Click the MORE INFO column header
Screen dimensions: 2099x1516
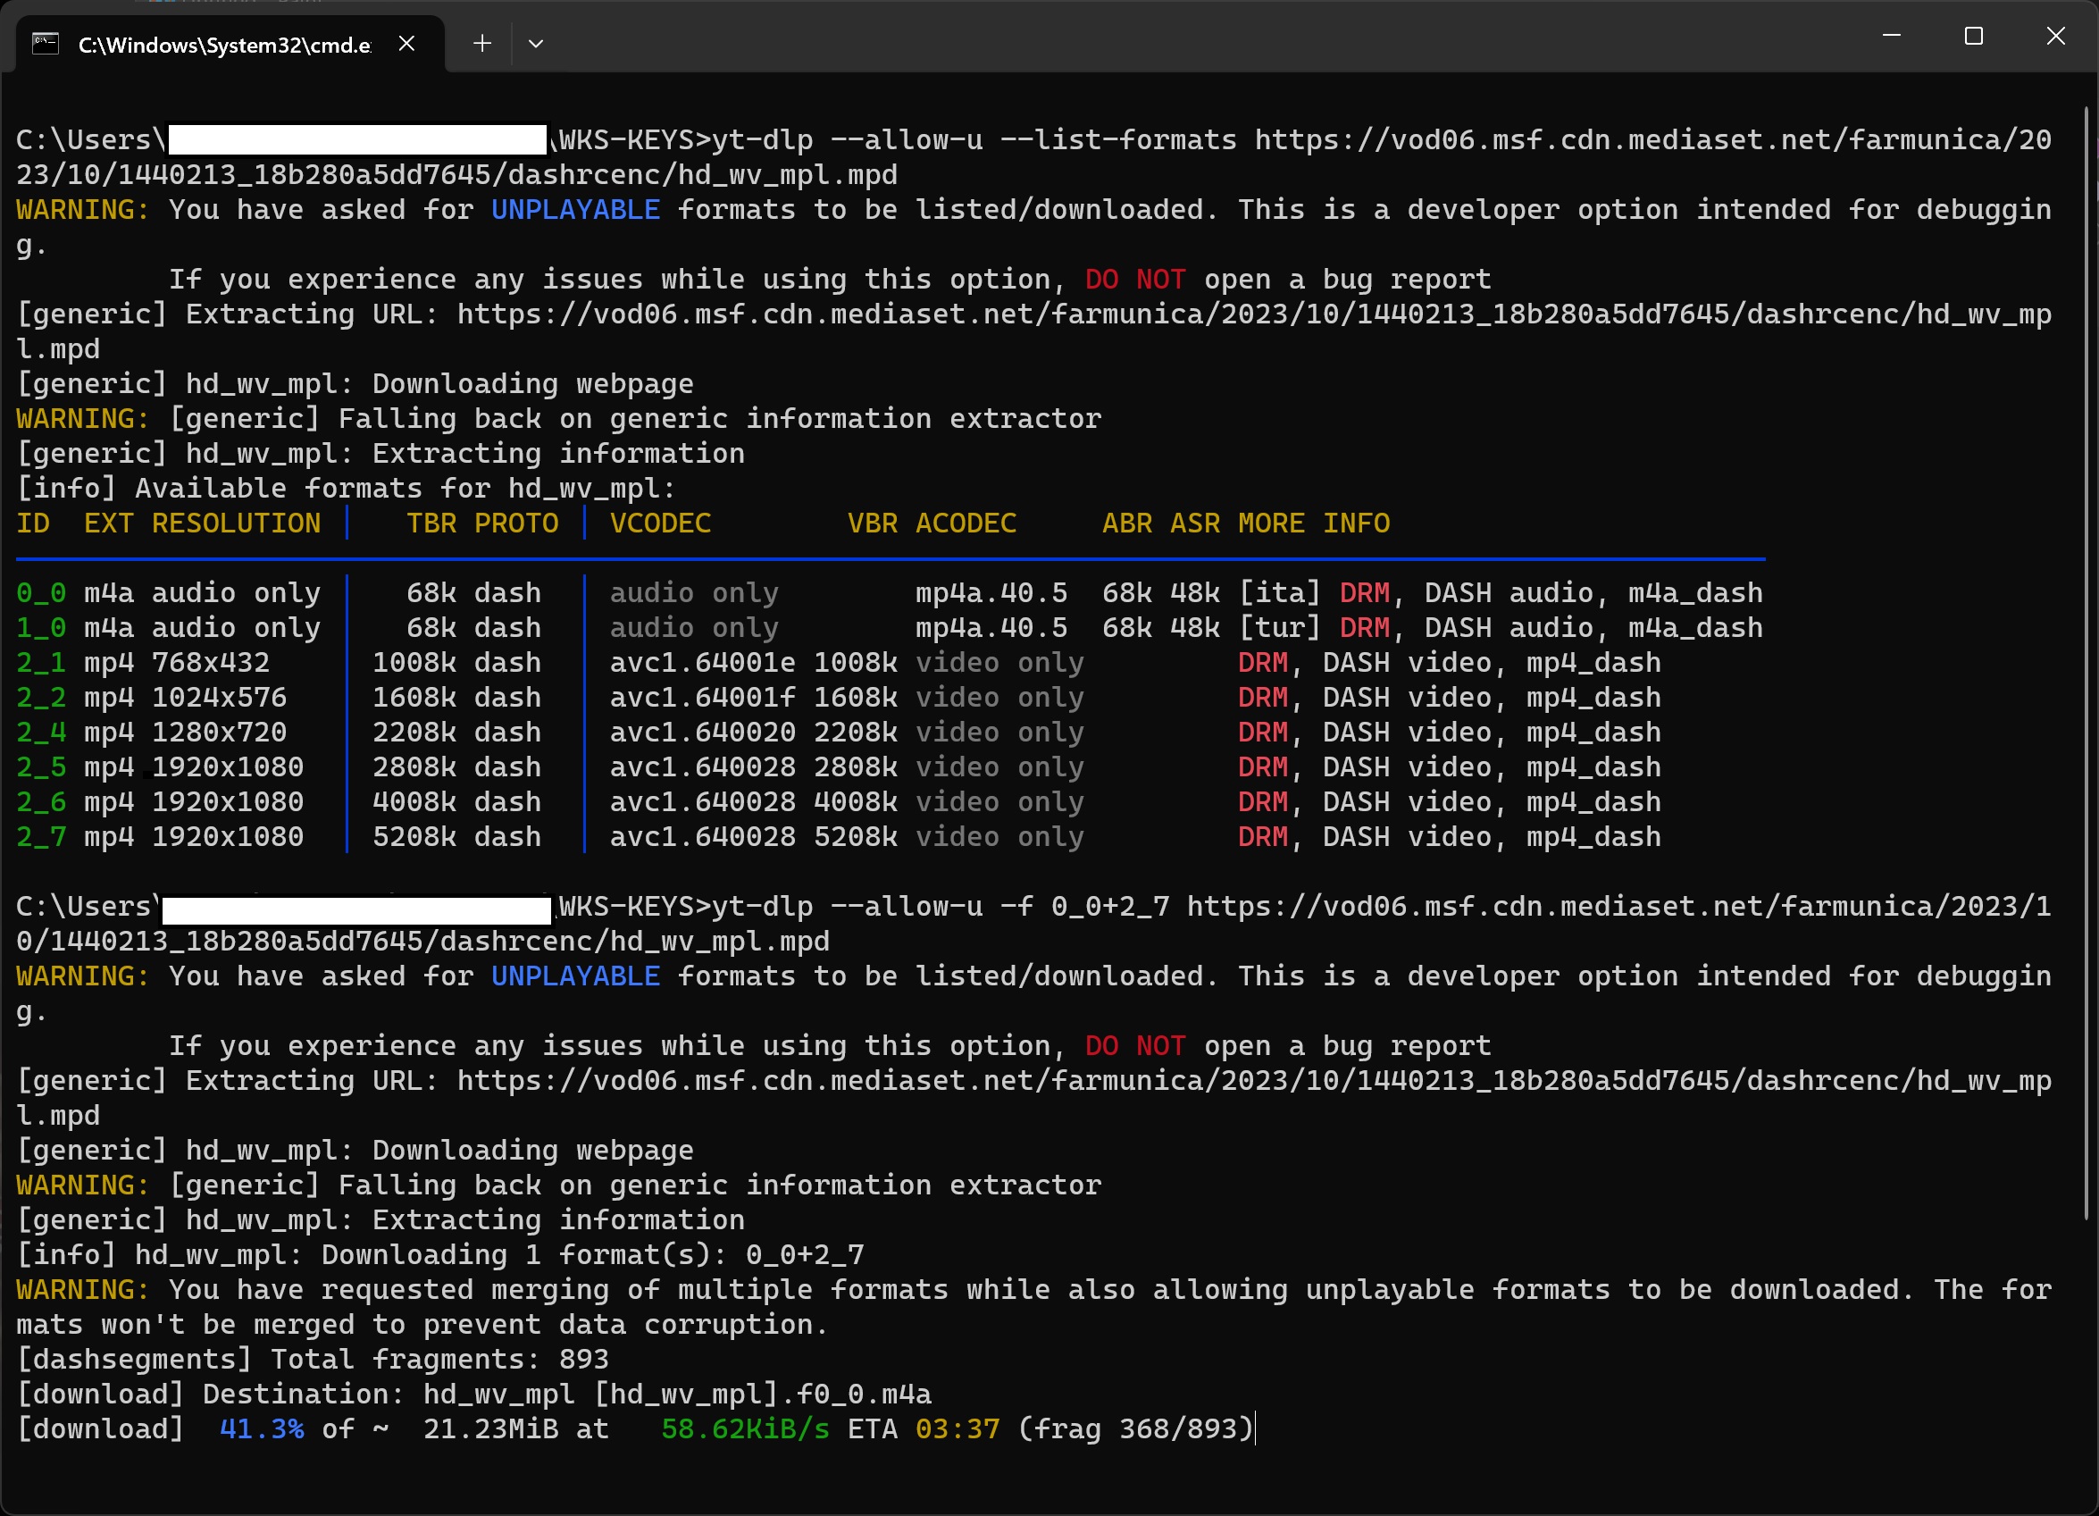[1313, 523]
